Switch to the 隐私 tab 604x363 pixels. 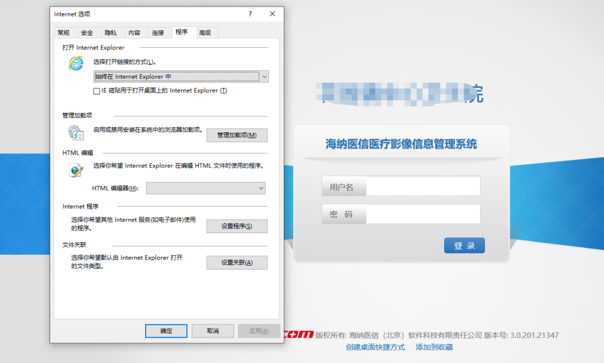(x=110, y=32)
